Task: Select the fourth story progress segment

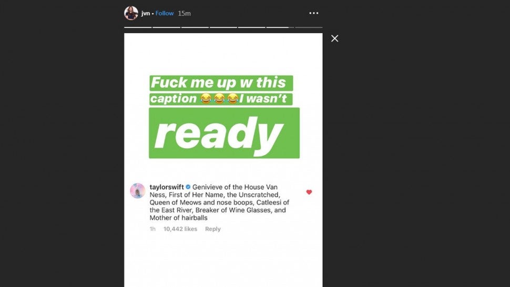Action: tap(223, 27)
